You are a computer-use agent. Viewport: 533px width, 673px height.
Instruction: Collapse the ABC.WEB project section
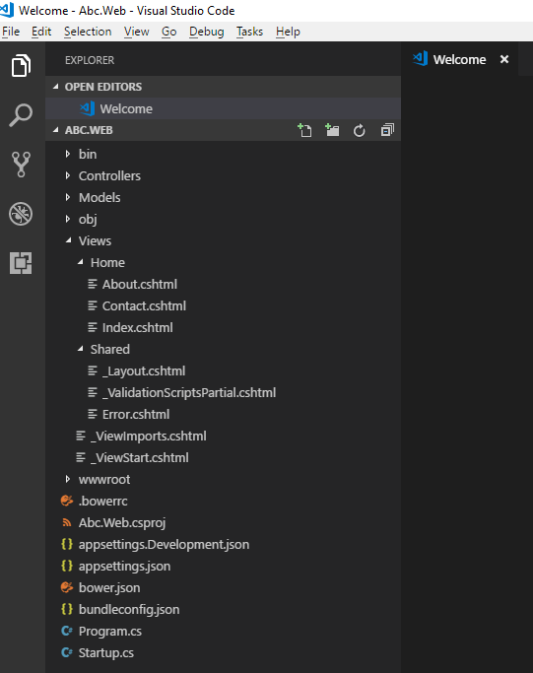click(55, 130)
